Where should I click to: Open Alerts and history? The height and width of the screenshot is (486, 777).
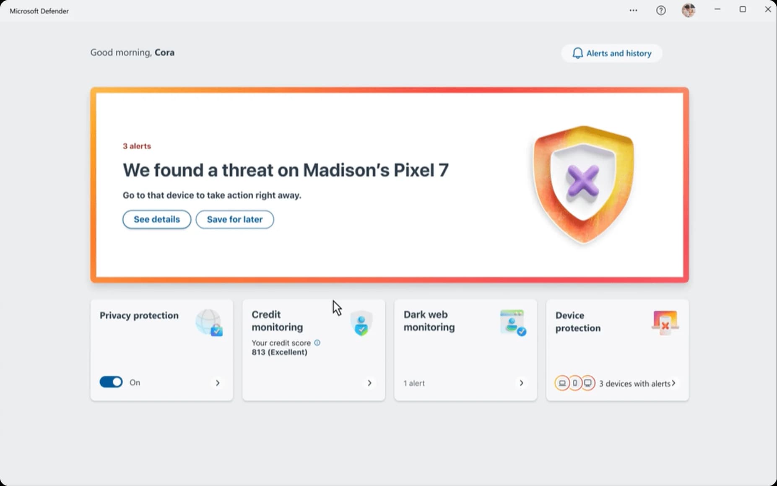[612, 53]
